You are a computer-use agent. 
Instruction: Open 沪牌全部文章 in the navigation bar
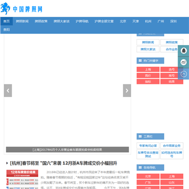(104, 22)
